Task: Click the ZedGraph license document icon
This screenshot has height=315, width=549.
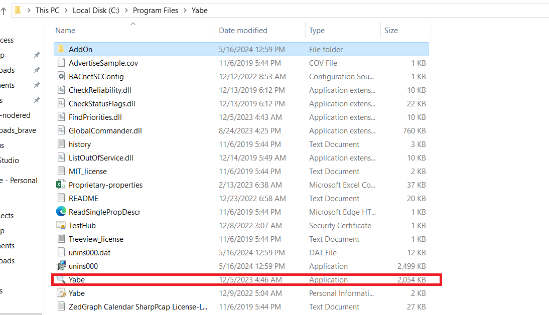Action: [61, 306]
